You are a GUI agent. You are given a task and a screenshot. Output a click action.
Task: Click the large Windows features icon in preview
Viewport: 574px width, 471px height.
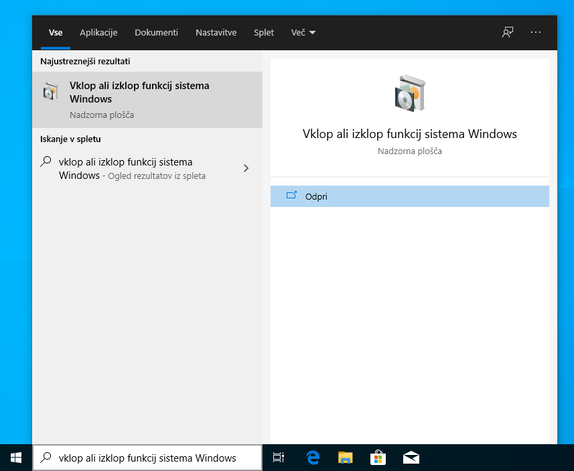pos(411,92)
